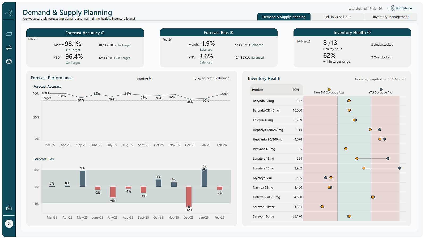
Task: Select the Berynda 28mg row
Action: click(x=328, y=101)
